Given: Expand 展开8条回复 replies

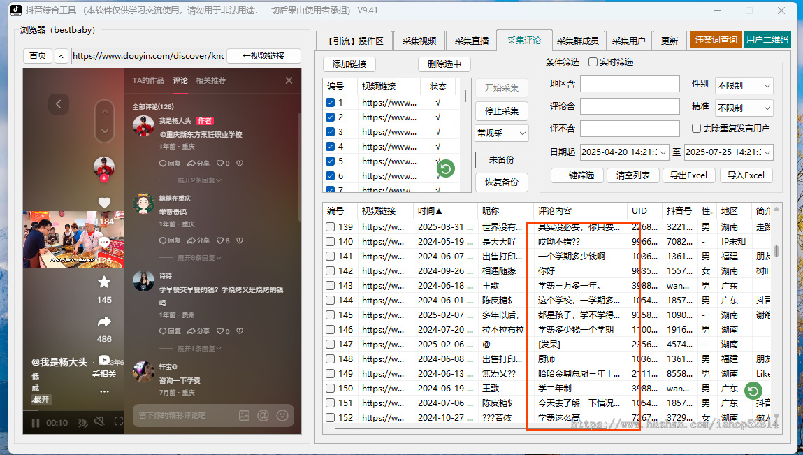Looking at the screenshot, I should pos(199,258).
